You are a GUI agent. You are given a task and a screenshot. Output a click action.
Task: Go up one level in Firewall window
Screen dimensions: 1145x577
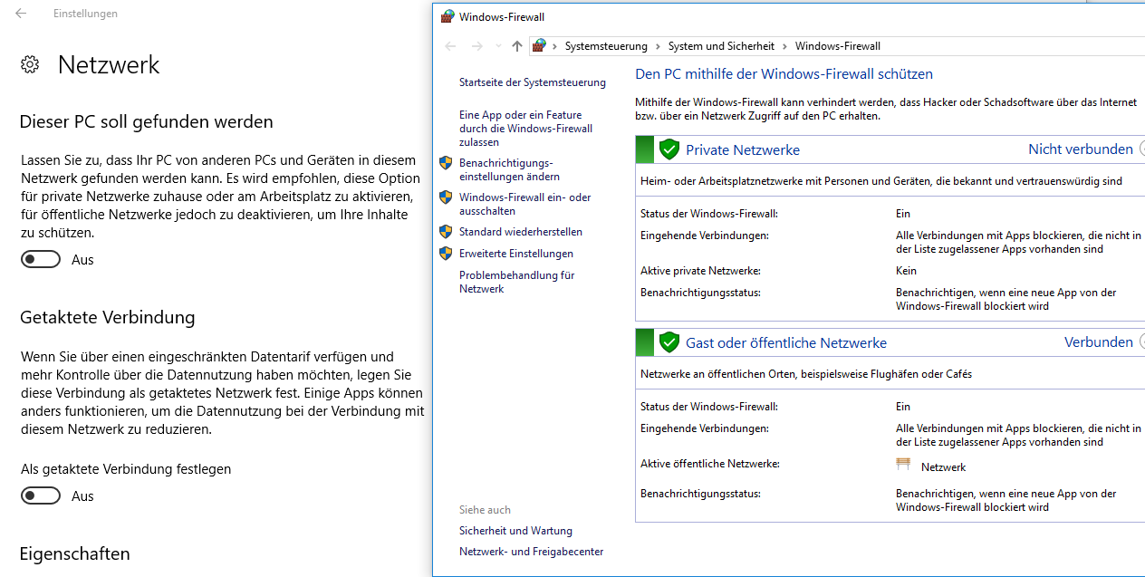[x=517, y=46]
